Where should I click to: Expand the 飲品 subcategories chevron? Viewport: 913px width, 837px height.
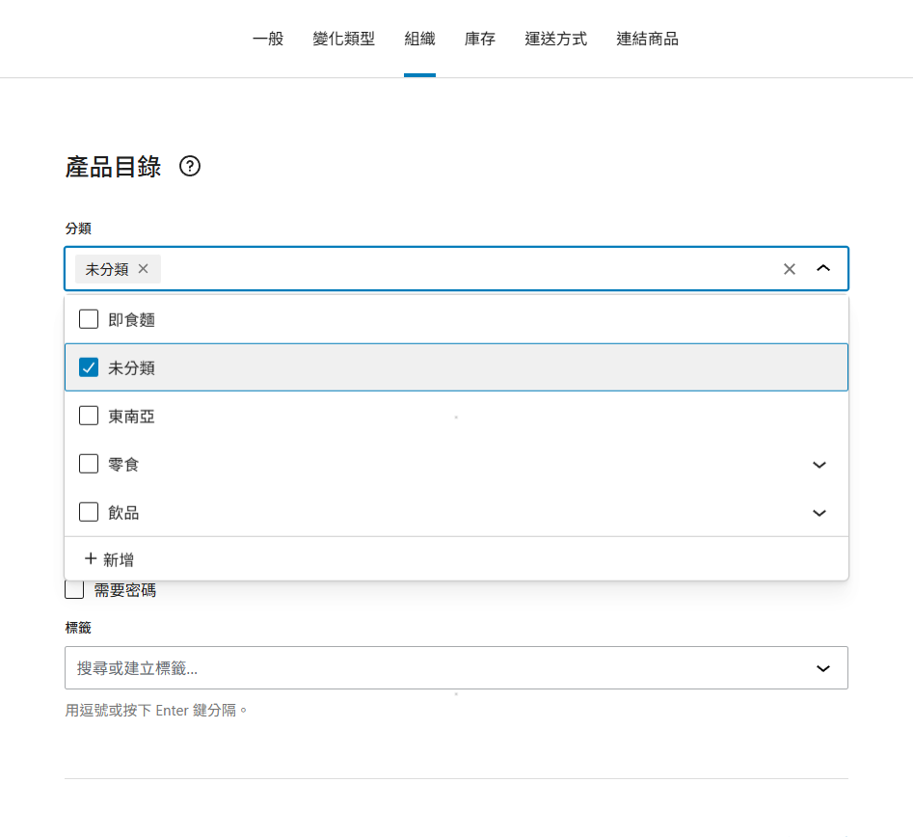819,513
